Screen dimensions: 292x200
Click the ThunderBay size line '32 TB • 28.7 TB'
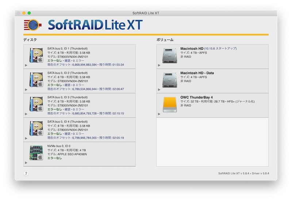tap(218, 101)
